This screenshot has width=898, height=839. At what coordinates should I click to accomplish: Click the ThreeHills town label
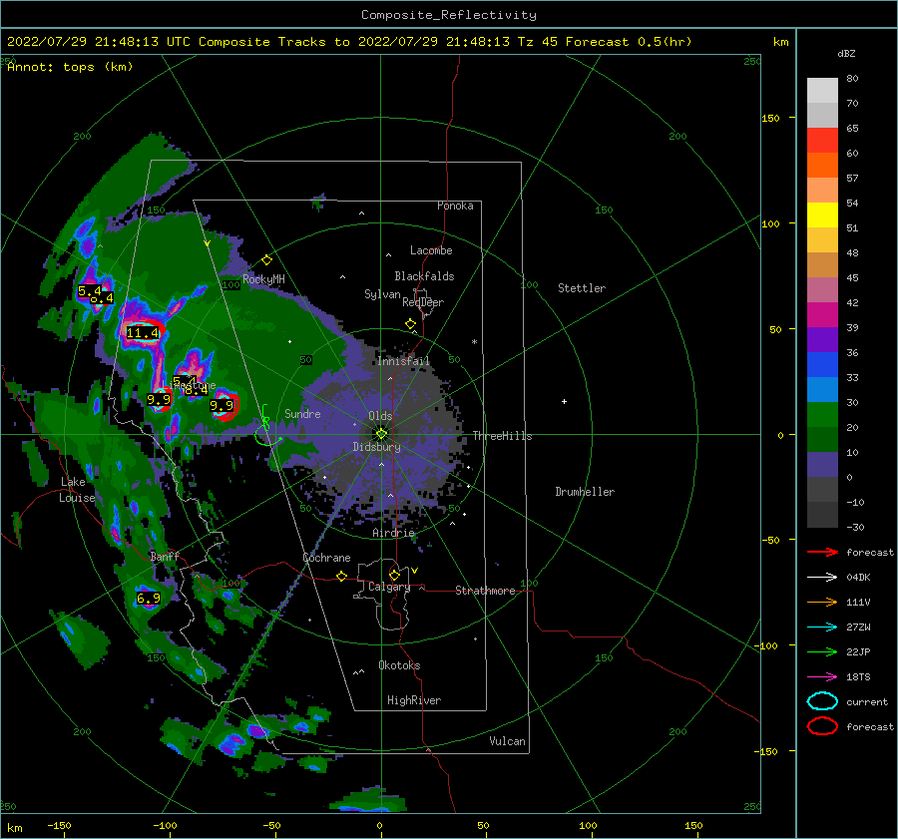[502, 436]
